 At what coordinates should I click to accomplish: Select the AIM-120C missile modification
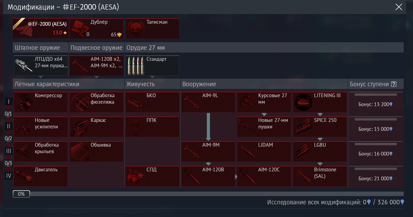click(x=264, y=176)
